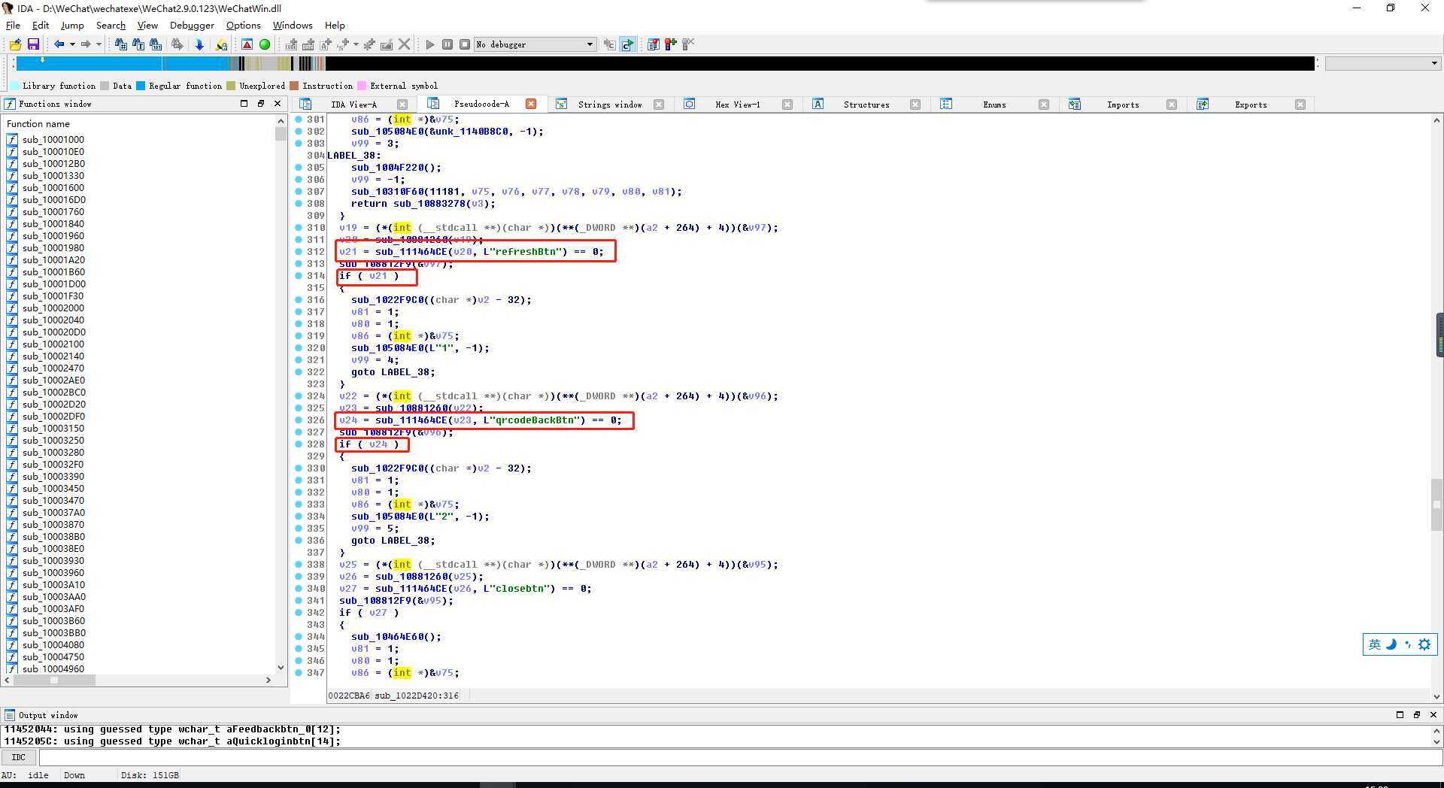The height and width of the screenshot is (788, 1444).
Task: Toggle breakpoint dot on line 301
Action: click(299, 119)
